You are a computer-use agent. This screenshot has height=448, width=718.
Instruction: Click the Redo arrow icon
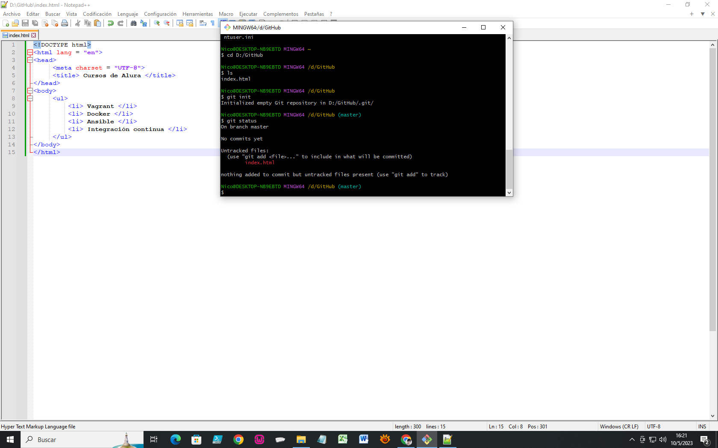coord(121,23)
